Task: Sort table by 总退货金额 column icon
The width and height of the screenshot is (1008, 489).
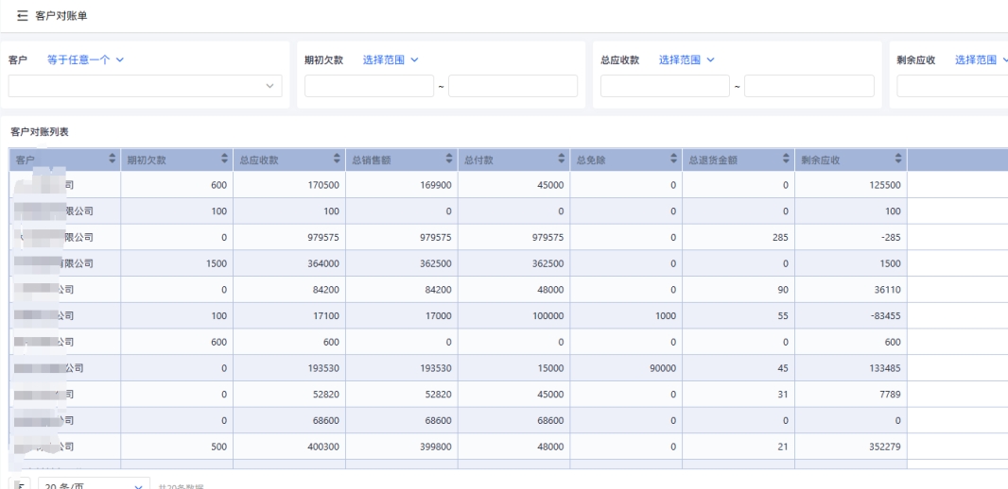Action: 786,160
